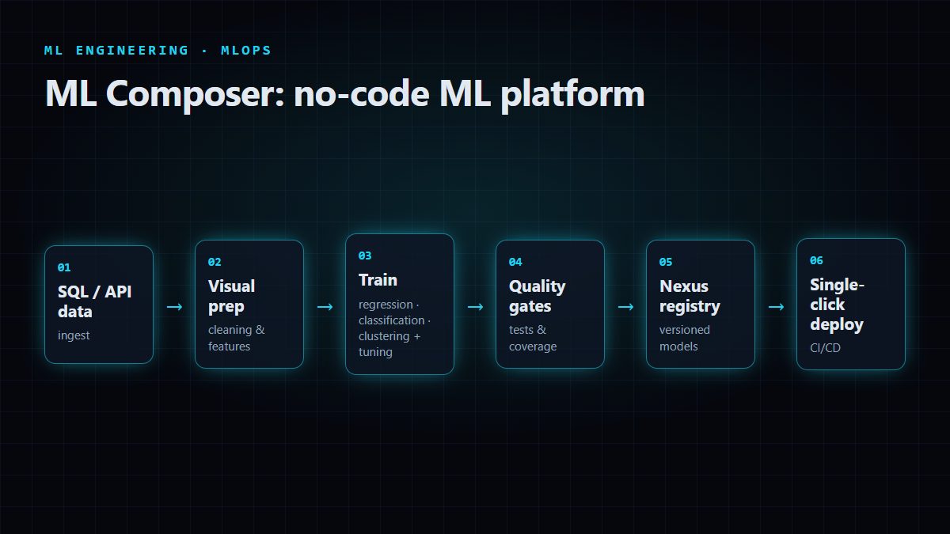The height and width of the screenshot is (534, 950).
Task: Click step number 03 label
Action: pyautogui.click(x=365, y=256)
